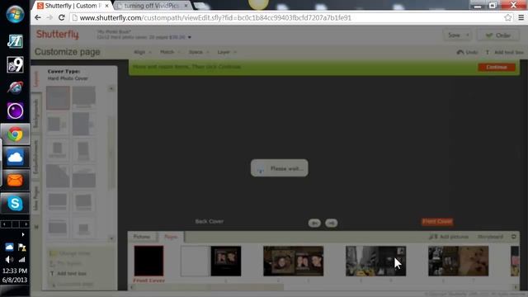The image size is (528, 297).
Task: Click Undo in the top toolbar
Action: pos(467,52)
